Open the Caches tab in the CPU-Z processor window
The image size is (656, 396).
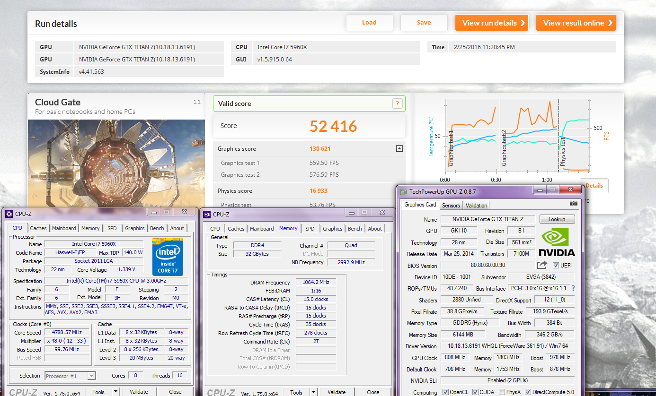38,228
